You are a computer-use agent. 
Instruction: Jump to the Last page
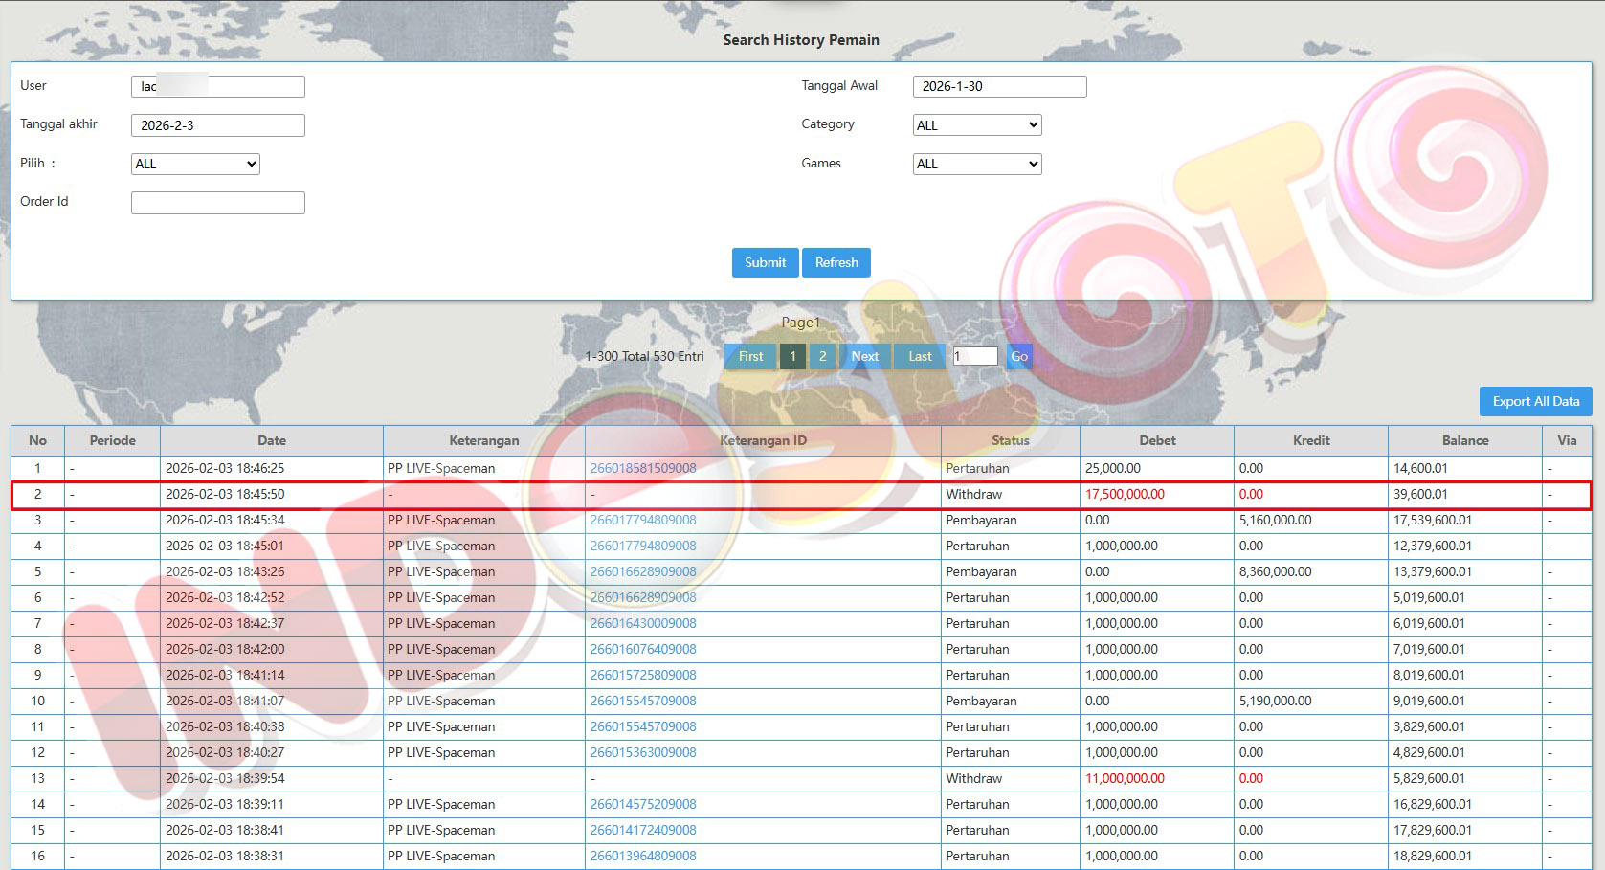pyautogui.click(x=920, y=356)
